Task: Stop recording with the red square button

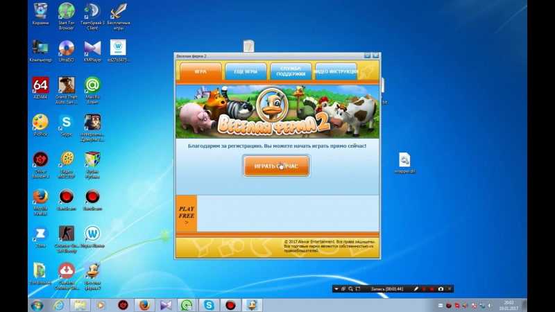Action: click(x=432, y=288)
